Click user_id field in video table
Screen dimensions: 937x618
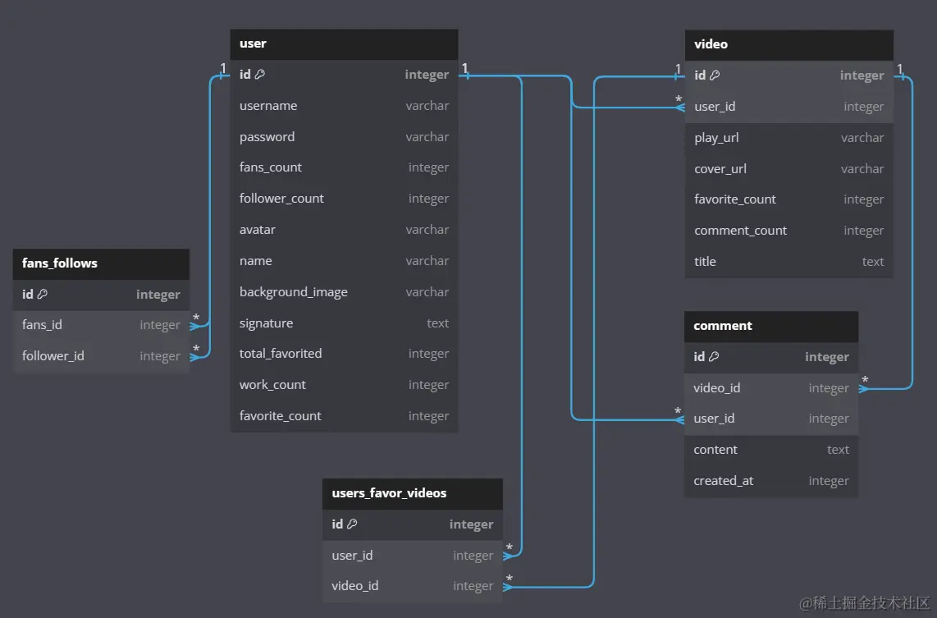pyautogui.click(x=788, y=107)
